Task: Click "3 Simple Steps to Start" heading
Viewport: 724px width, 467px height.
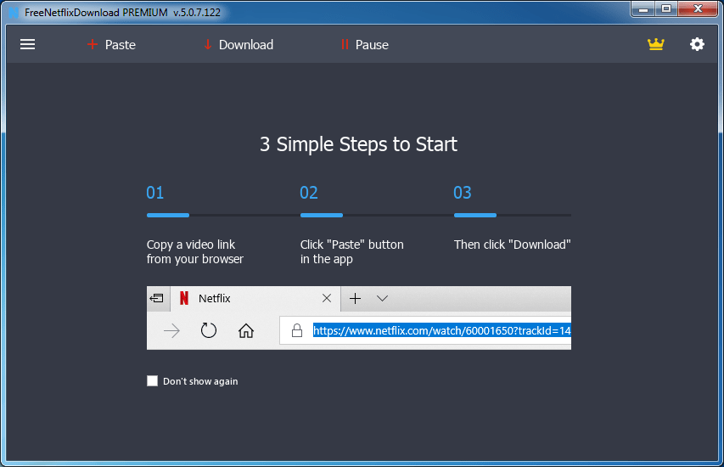Action: [358, 144]
